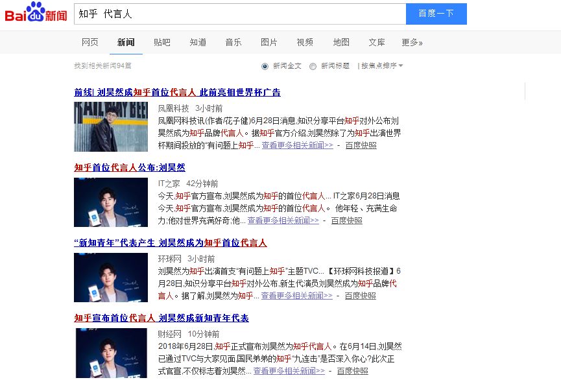The height and width of the screenshot is (380, 561).
Task: Click the IT之家 article thumbnail
Action: (111, 202)
